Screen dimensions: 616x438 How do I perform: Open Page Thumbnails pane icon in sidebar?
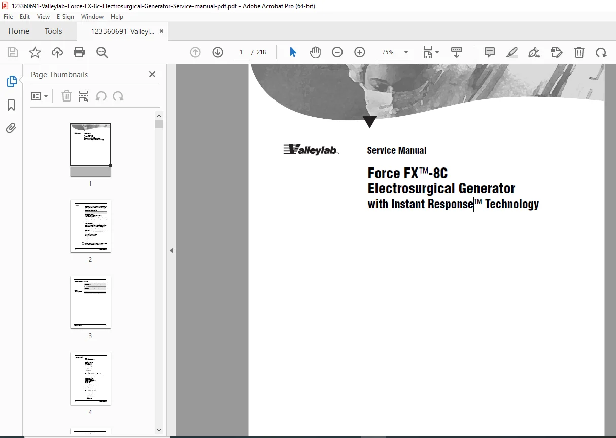click(11, 81)
